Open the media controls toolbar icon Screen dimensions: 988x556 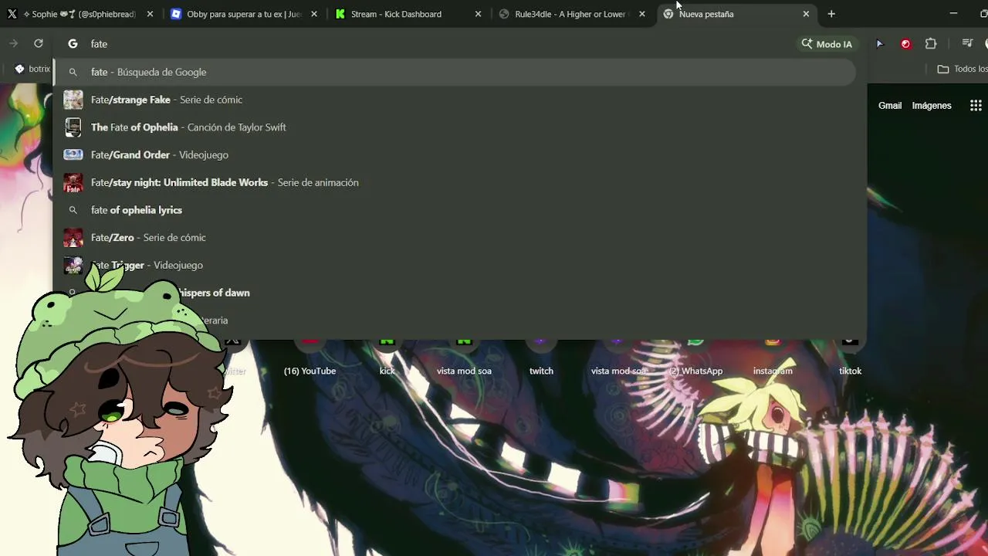point(967,44)
